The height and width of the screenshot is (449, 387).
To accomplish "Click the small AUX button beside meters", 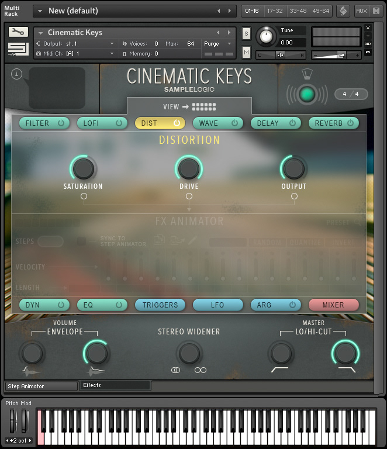I will pos(368,44).
